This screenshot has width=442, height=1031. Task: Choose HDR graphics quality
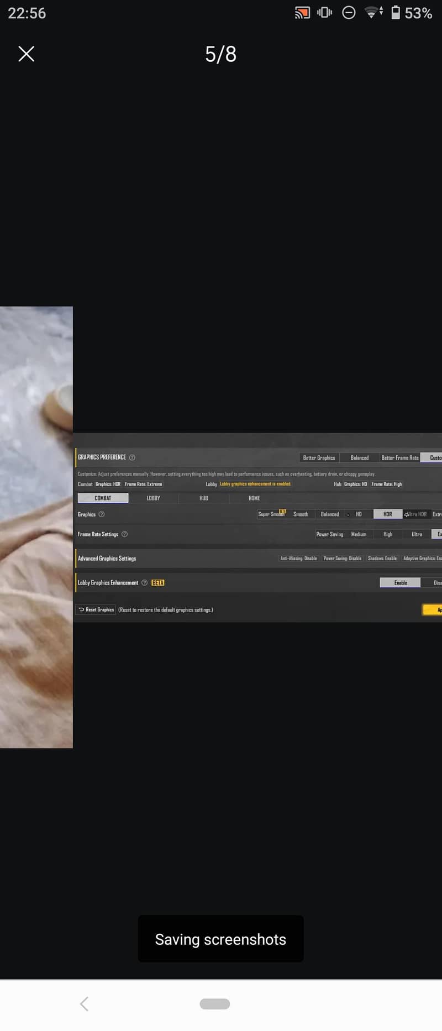pos(388,514)
